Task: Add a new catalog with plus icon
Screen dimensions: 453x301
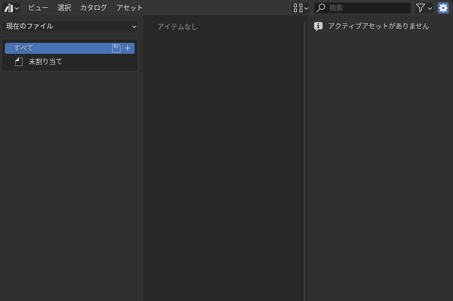Action: point(128,48)
